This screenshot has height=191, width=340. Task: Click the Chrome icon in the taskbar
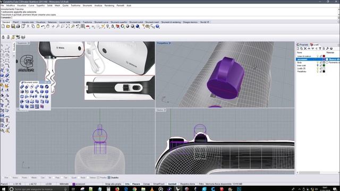click(134, 189)
